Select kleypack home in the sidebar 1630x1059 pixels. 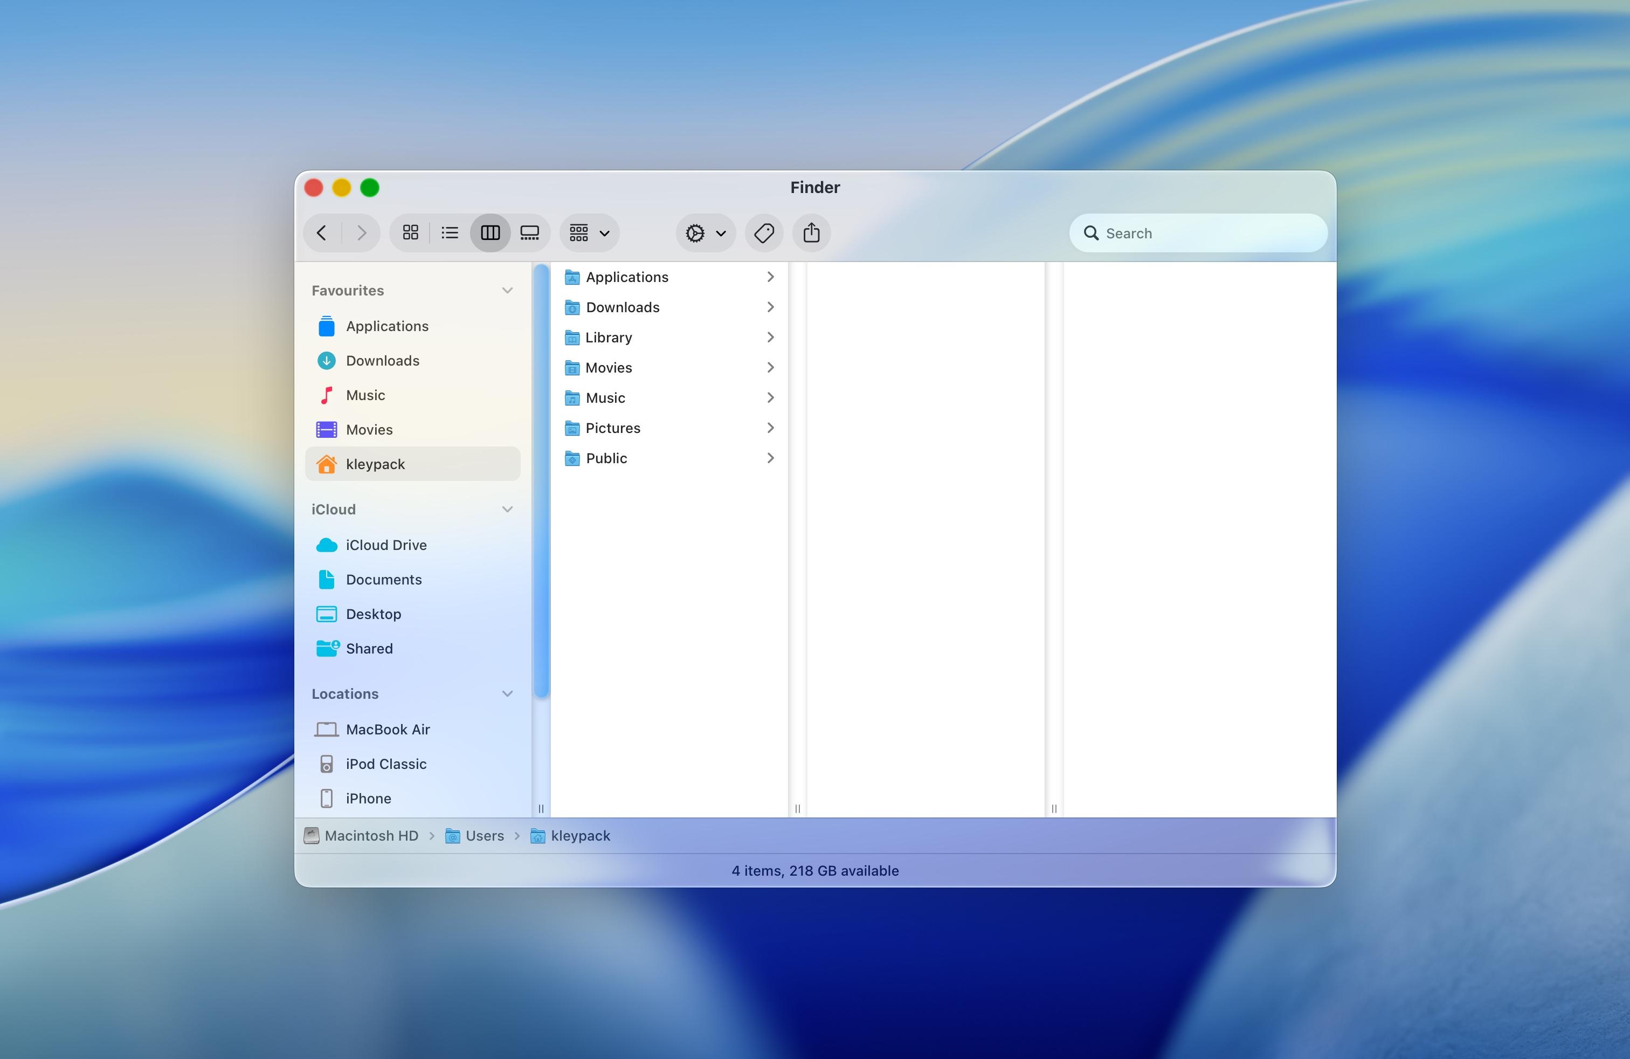(x=413, y=464)
